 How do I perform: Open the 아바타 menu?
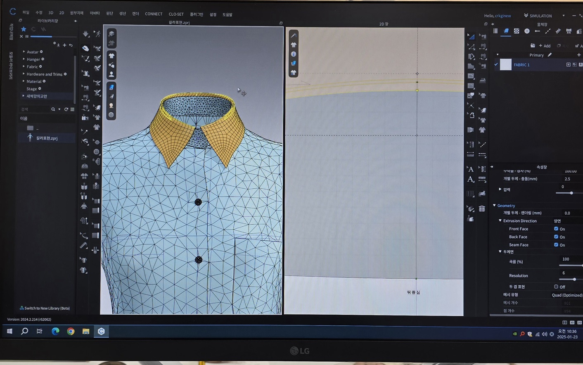pyautogui.click(x=95, y=14)
